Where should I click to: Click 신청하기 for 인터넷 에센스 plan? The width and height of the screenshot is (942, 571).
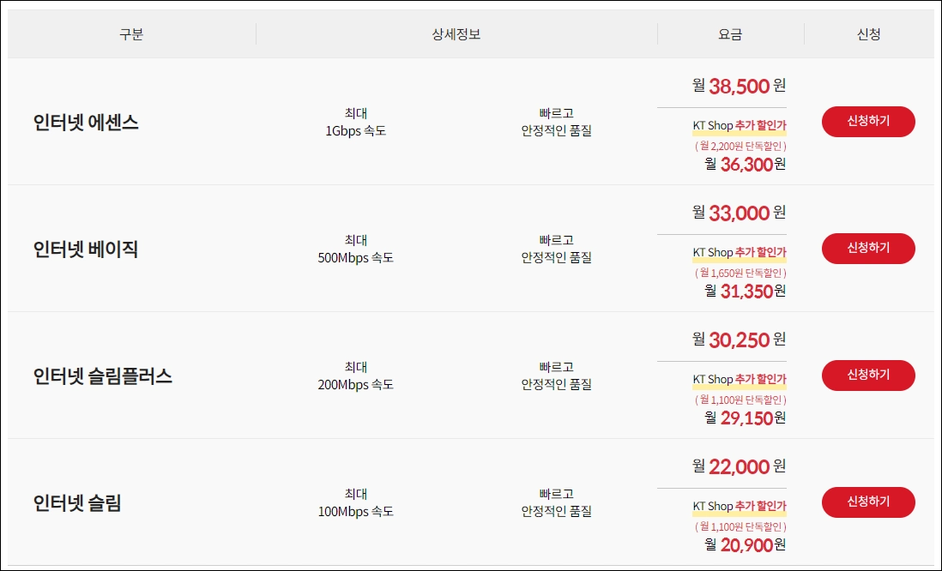[x=868, y=122]
